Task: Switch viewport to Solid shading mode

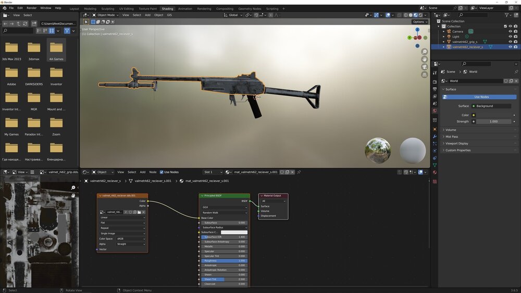Action: pos(410,15)
